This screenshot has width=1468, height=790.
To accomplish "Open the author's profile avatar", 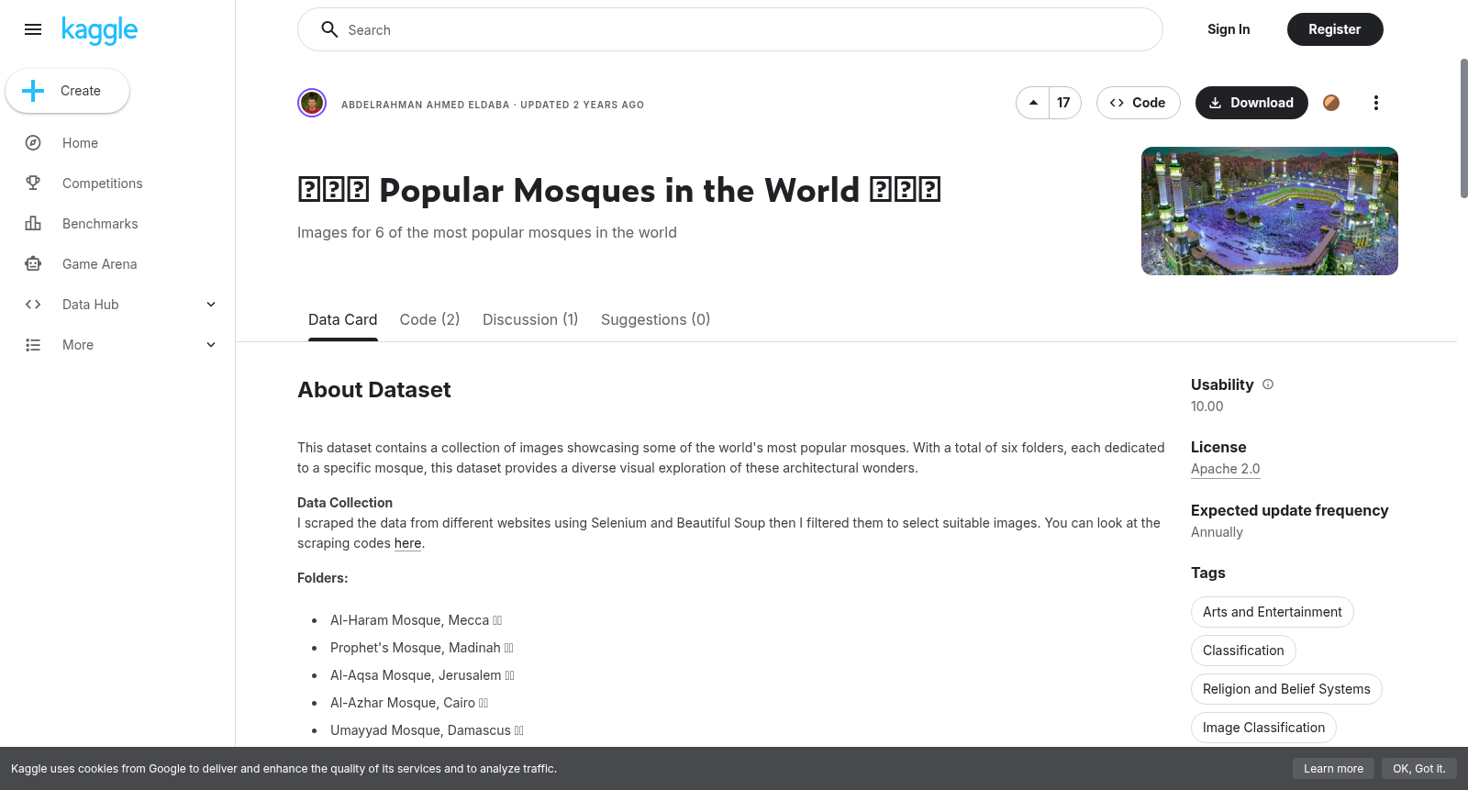I will 312,103.
